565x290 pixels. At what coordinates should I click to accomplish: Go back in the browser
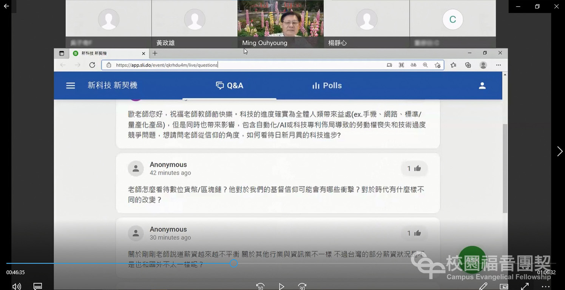pyautogui.click(x=63, y=65)
